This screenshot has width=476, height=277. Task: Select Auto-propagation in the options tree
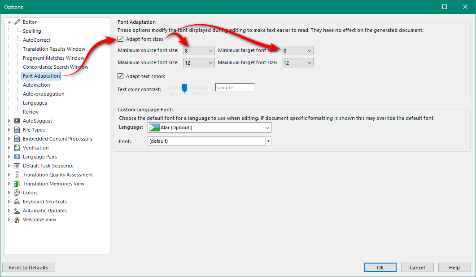[x=44, y=94]
